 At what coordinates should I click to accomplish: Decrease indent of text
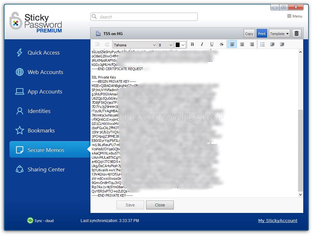tap(272, 44)
